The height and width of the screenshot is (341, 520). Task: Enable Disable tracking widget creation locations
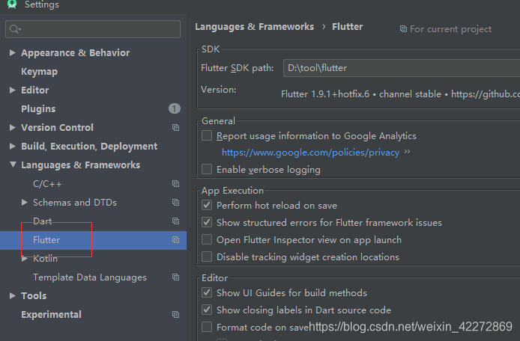click(x=207, y=256)
